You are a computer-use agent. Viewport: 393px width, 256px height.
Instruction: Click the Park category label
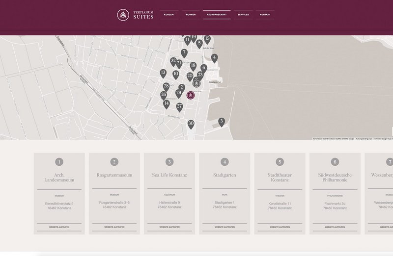point(225,195)
